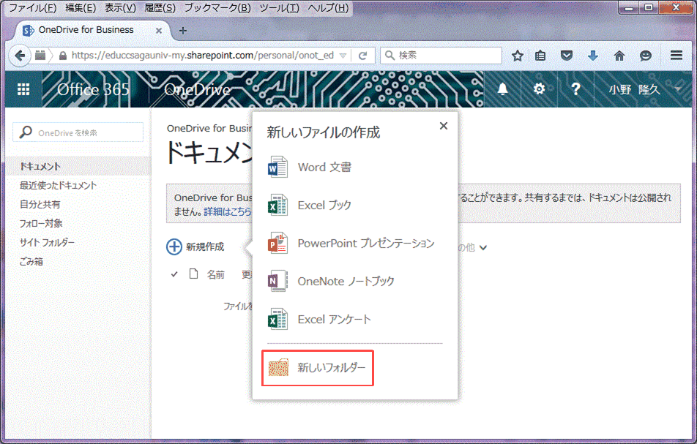Save to Pocket icon
This screenshot has width=697, height=444.
(x=567, y=56)
